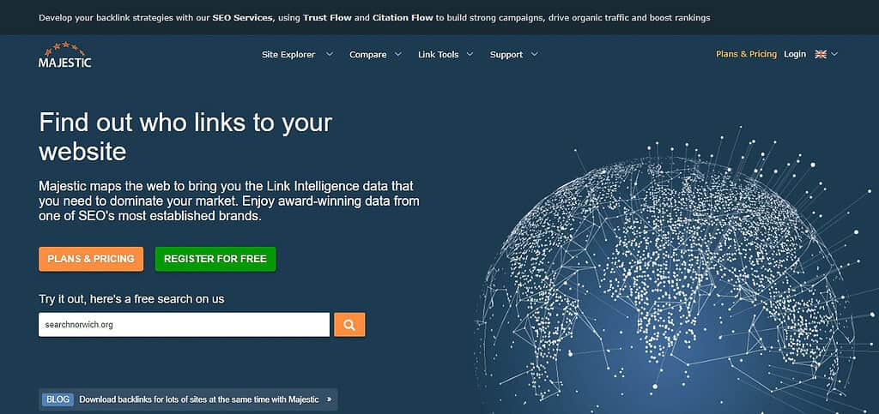Click the orange magnifying glass search button

coord(349,325)
